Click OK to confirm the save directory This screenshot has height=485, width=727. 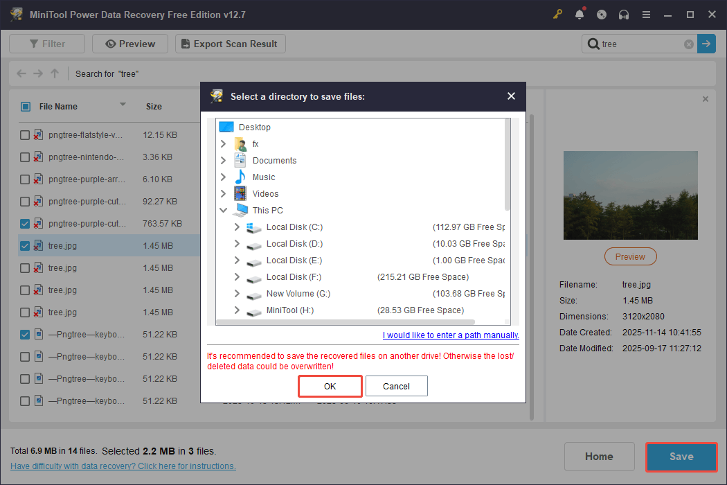pos(330,386)
